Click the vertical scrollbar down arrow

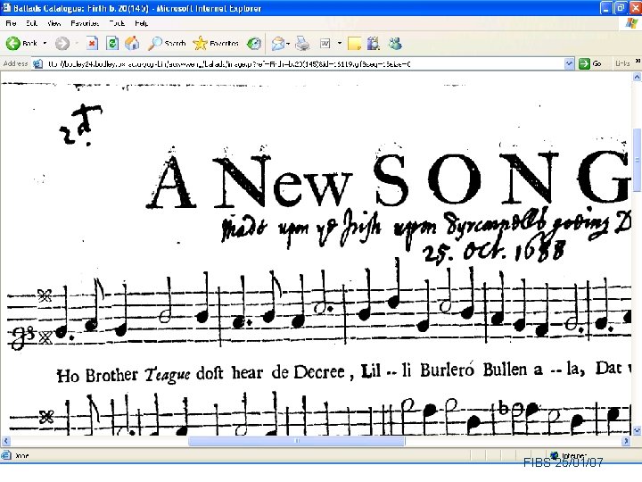click(637, 430)
